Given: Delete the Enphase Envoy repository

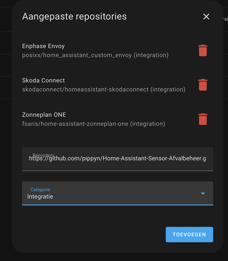Looking at the screenshot, I should pos(203,51).
